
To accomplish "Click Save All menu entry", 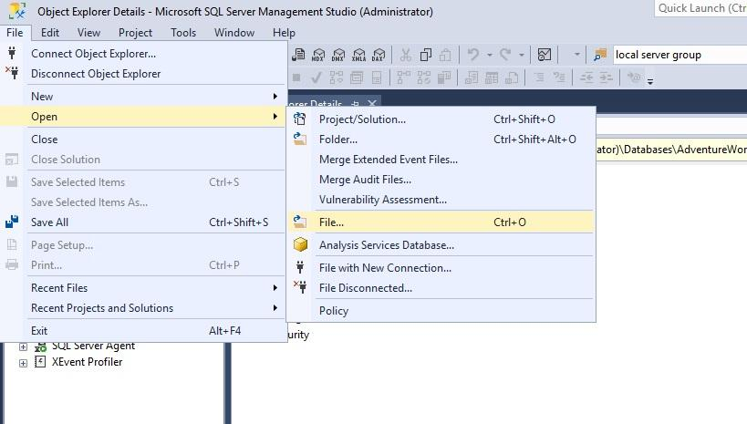I will click(143, 222).
